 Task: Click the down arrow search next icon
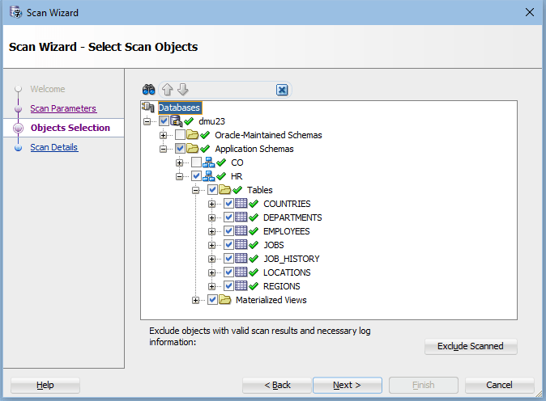pyautogui.click(x=183, y=90)
